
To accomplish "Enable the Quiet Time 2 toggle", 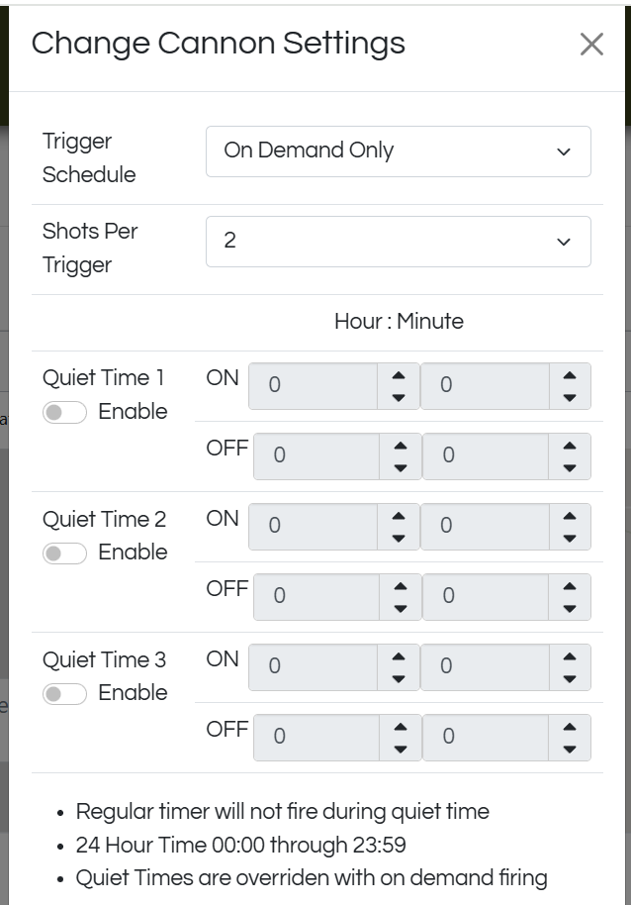I will pos(64,553).
